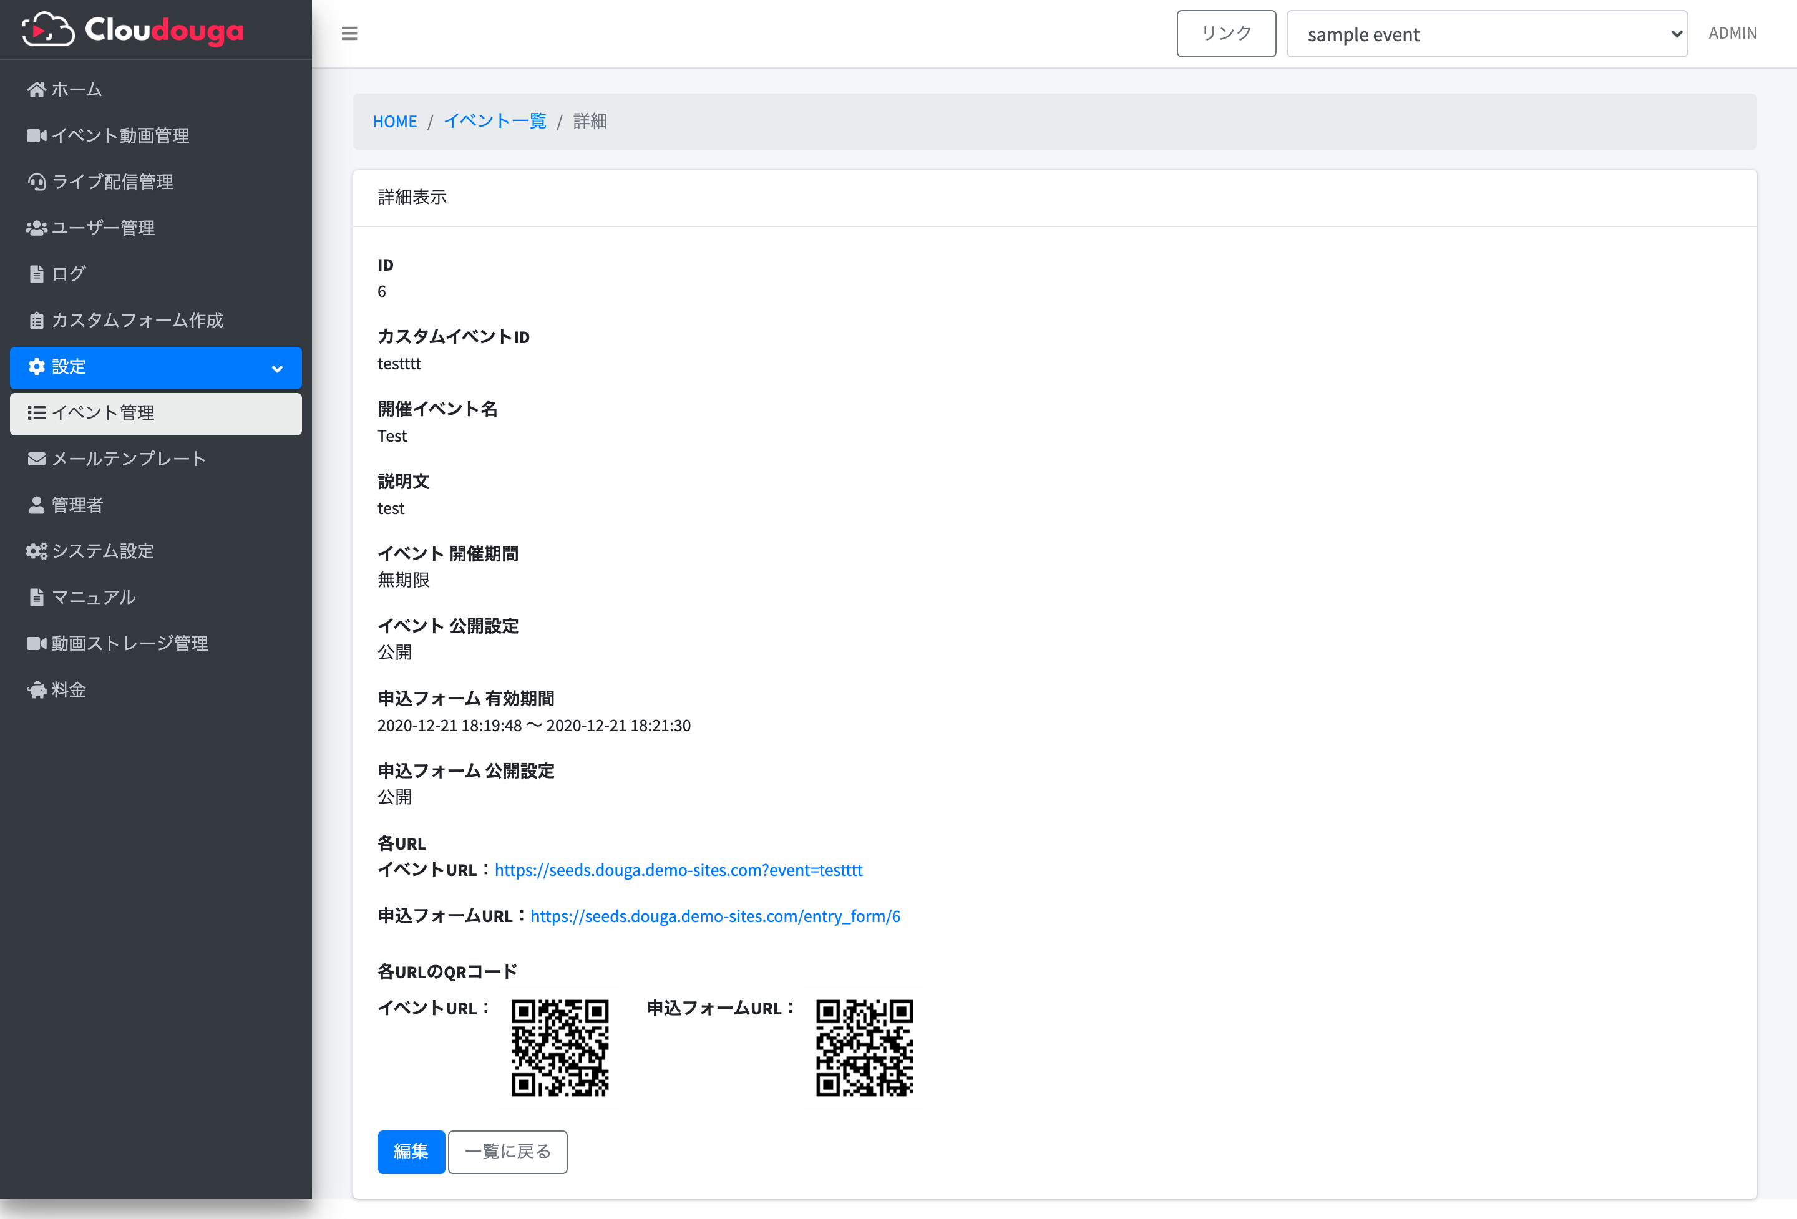Viewport: 1797px width, 1219px height.
Task: Open the 料金 menu item
Action: point(155,690)
